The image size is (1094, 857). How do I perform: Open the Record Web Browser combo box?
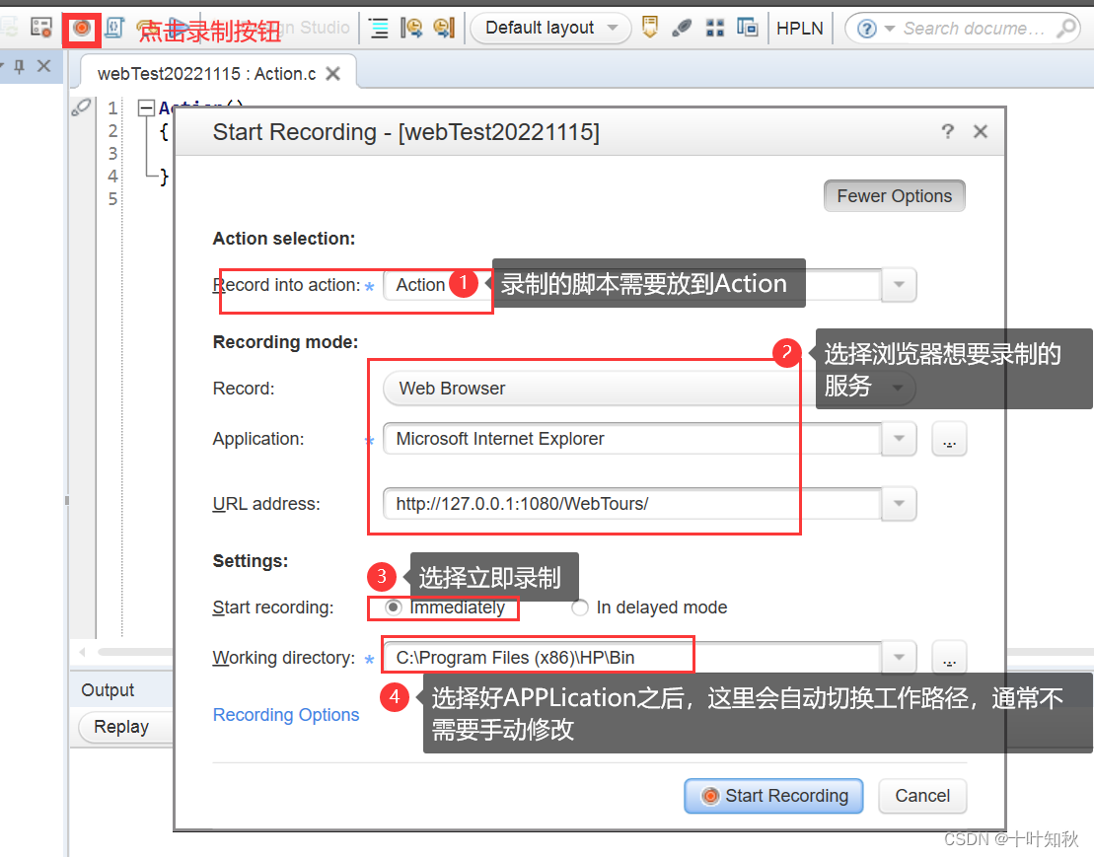click(x=649, y=389)
